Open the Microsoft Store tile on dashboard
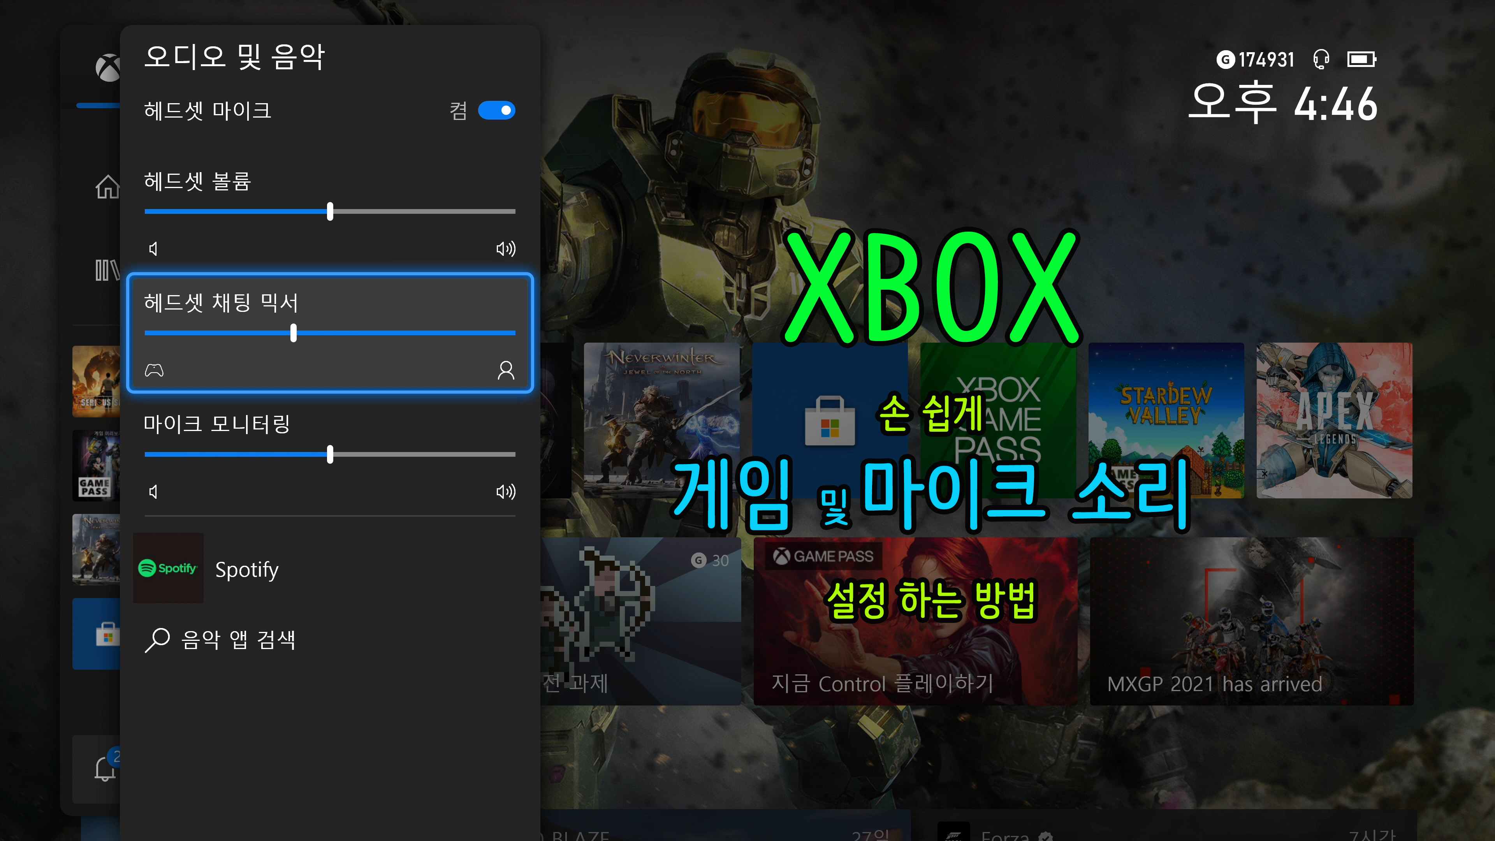1495x841 pixels. tap(830, 420)
